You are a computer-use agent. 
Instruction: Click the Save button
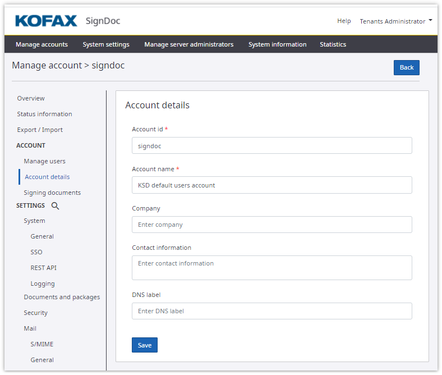click(x=145, y=345)
